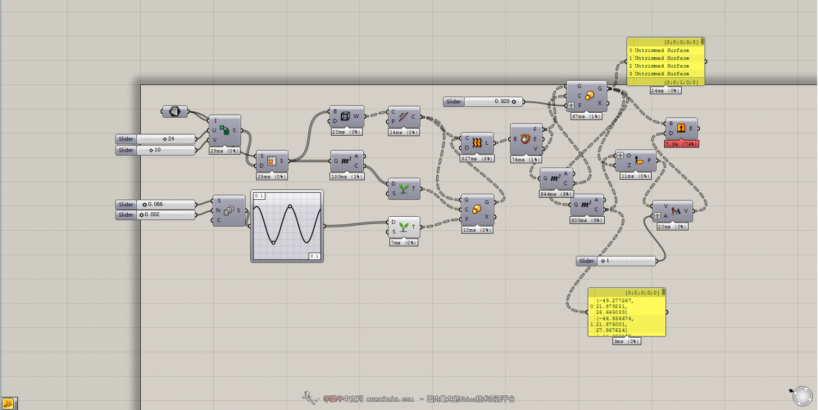Select the sprout tree component showing 7ms
The width and height of the screenshot is (818, 410).
404,227
